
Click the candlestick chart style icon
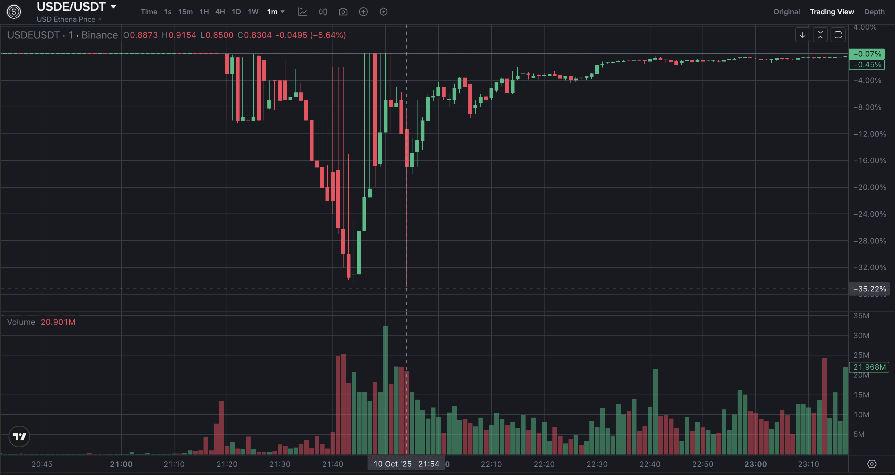tap(323, 12)
